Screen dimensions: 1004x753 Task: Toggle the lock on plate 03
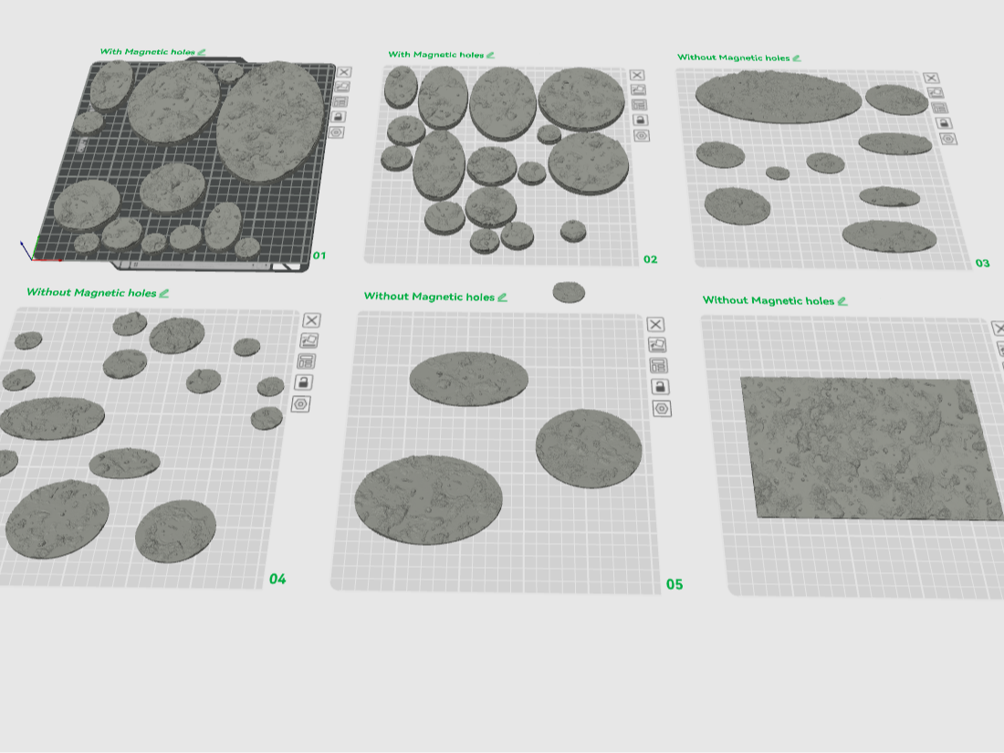coord(944,122)
